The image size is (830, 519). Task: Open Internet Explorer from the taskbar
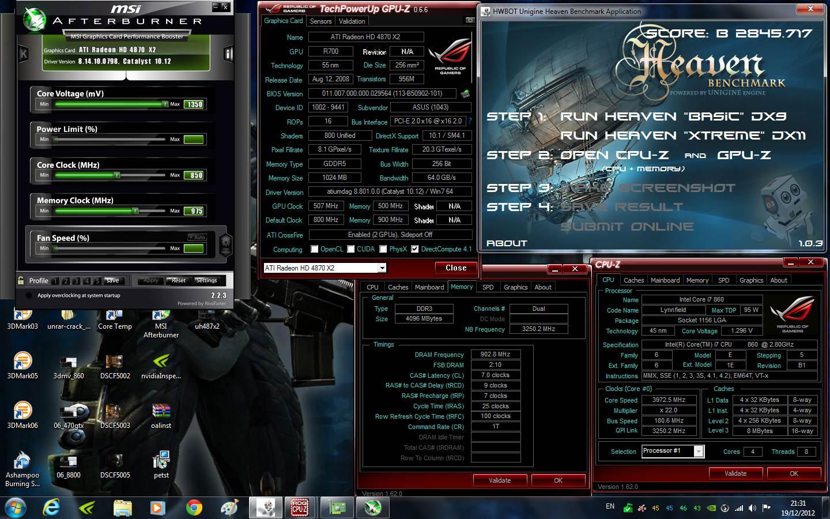point(51,507)
